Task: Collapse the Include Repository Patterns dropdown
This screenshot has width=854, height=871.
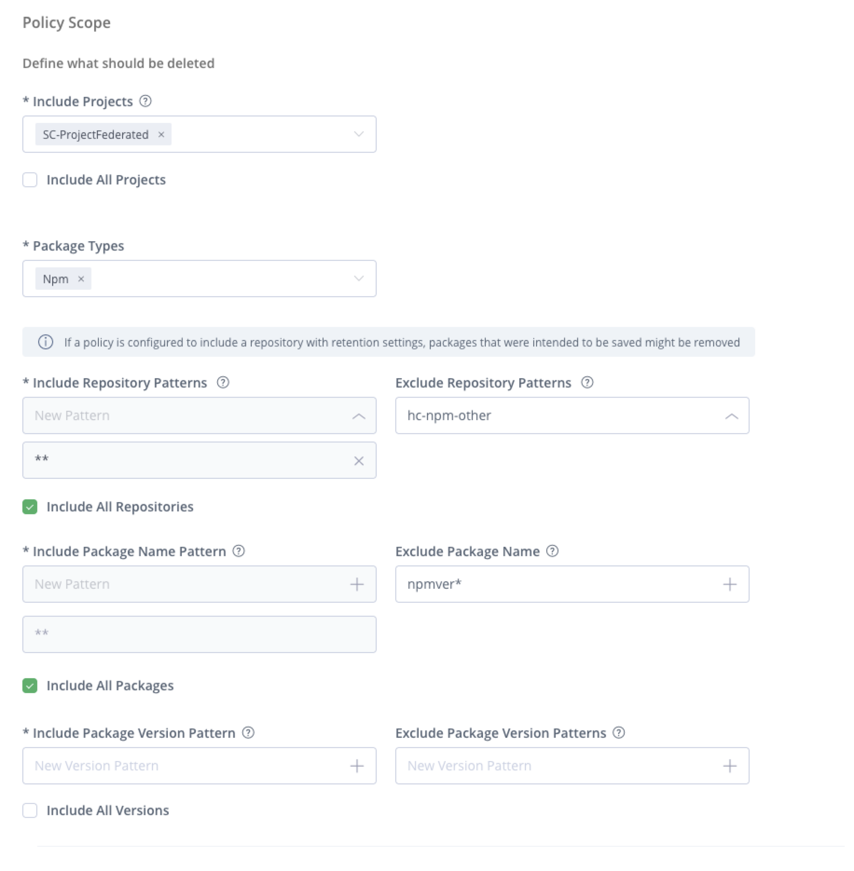Action: (358, 416)
